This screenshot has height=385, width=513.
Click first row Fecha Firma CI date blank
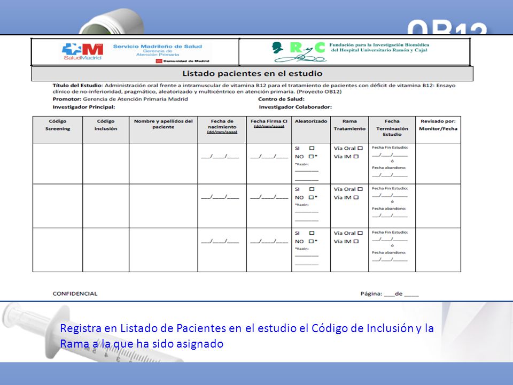(269, 157)
